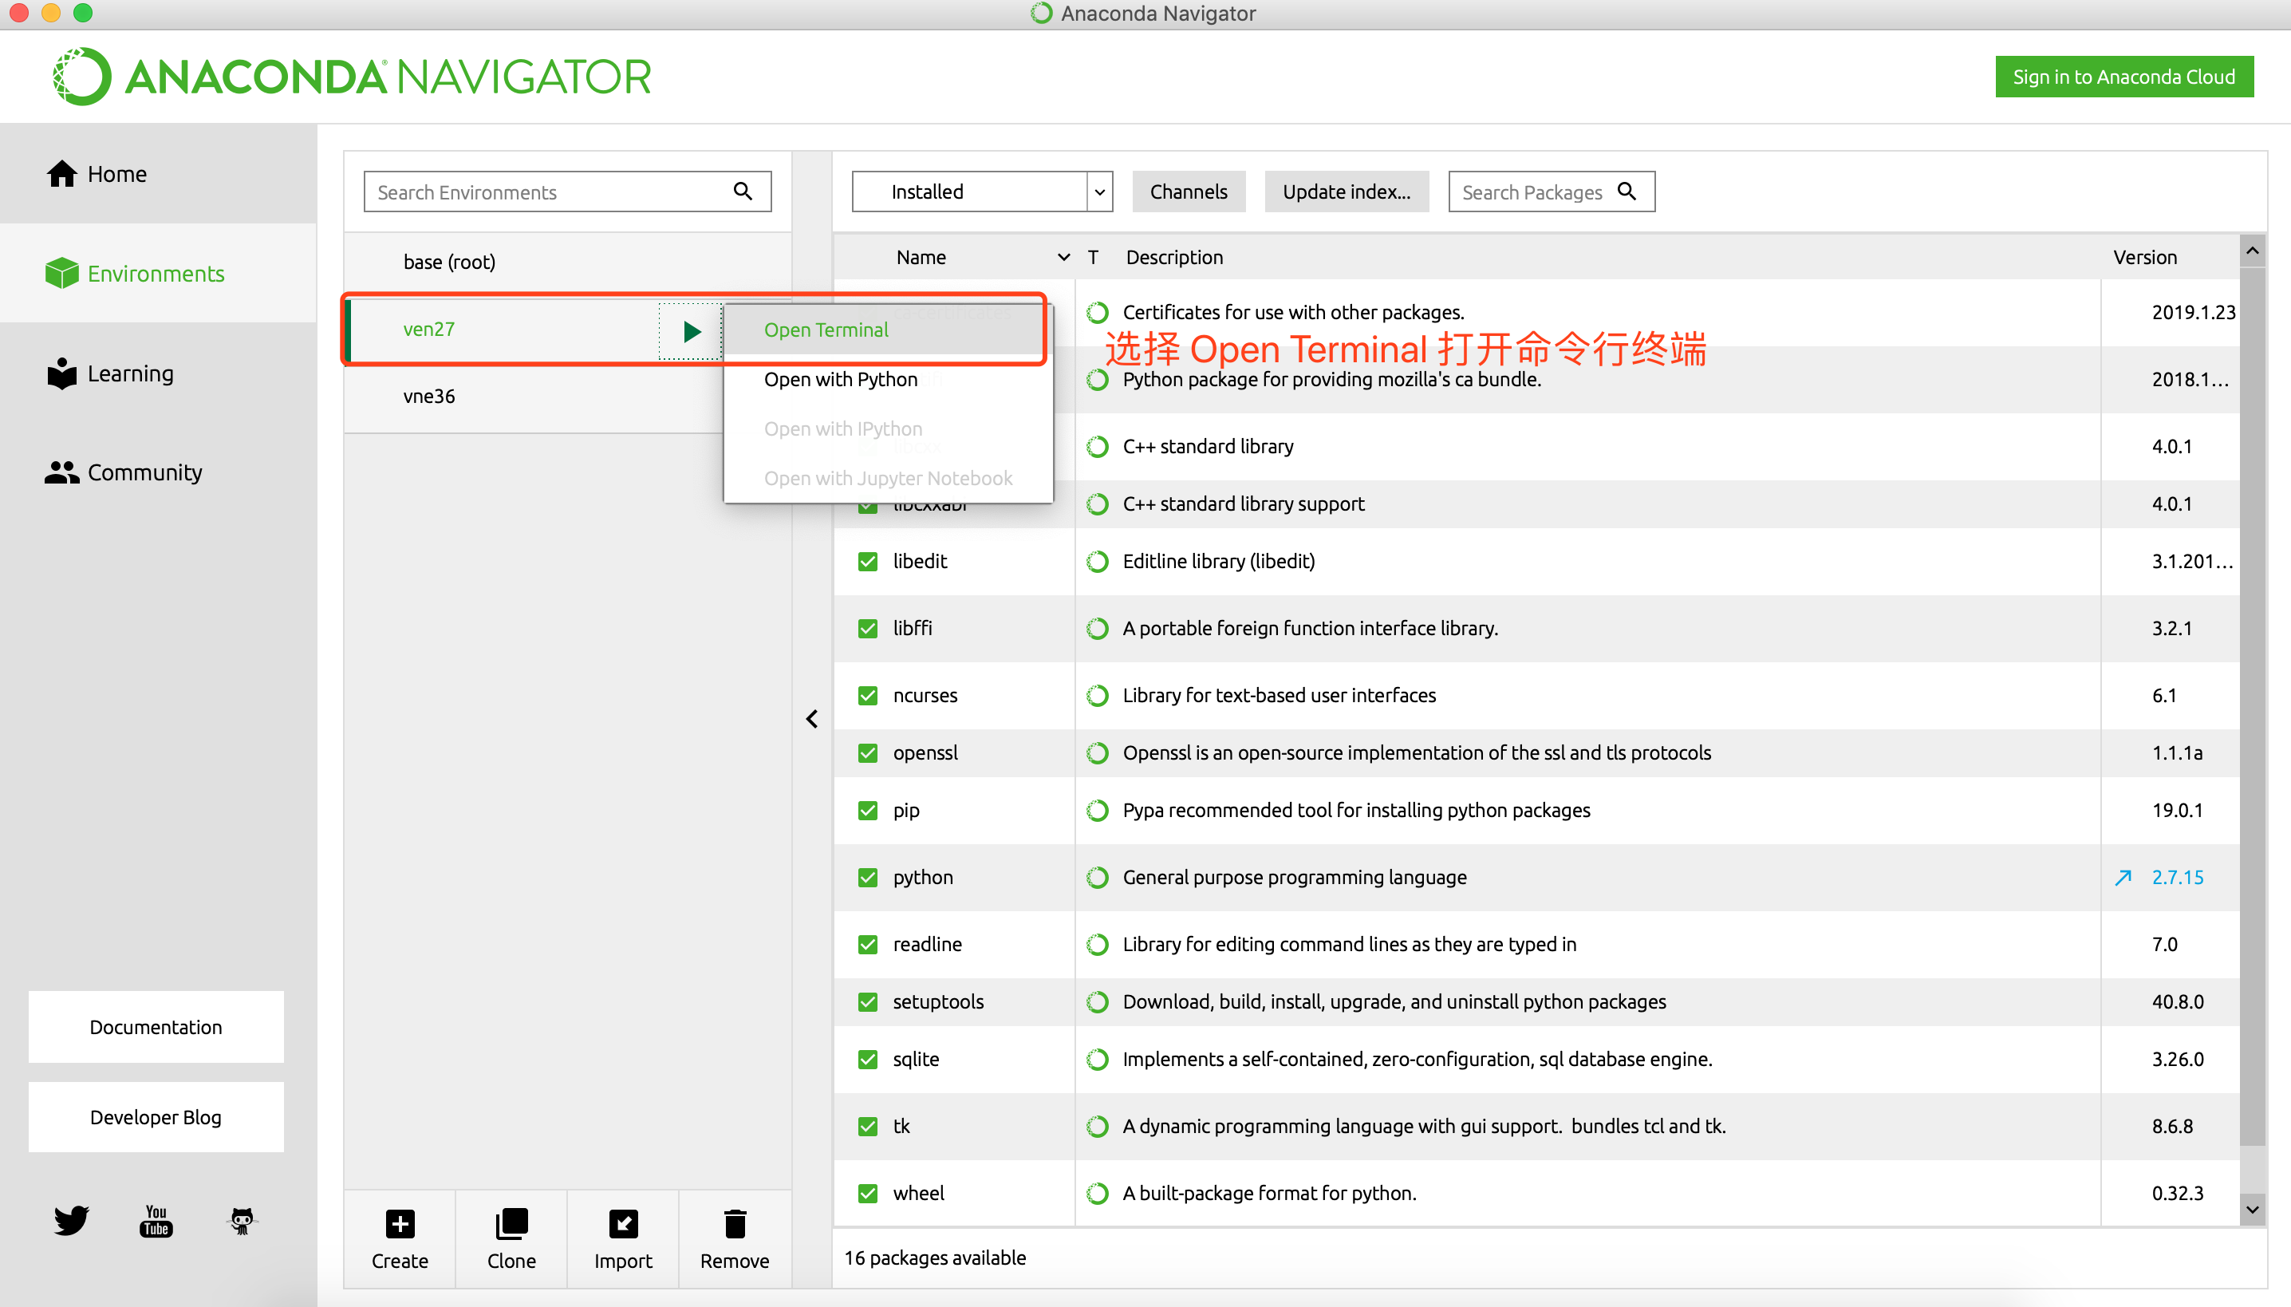Choose Open with Python menu entry
The height and width of the screenshot is (1307, 2291).
click(x=840, y=379)
